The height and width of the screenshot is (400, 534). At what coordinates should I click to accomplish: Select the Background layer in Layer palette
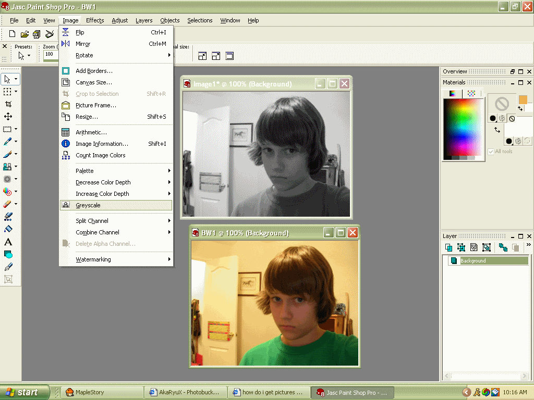click(x=488, y=260)
